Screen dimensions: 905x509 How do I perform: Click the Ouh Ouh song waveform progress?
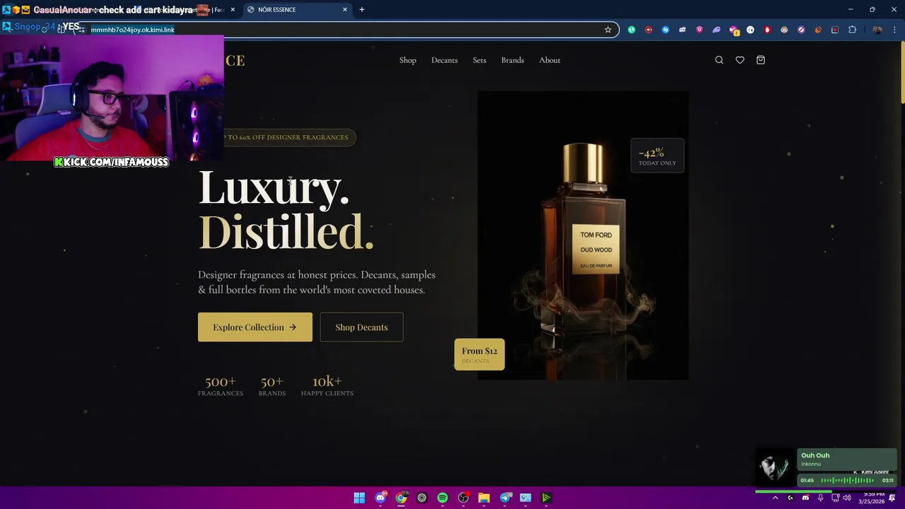[847, 481]
